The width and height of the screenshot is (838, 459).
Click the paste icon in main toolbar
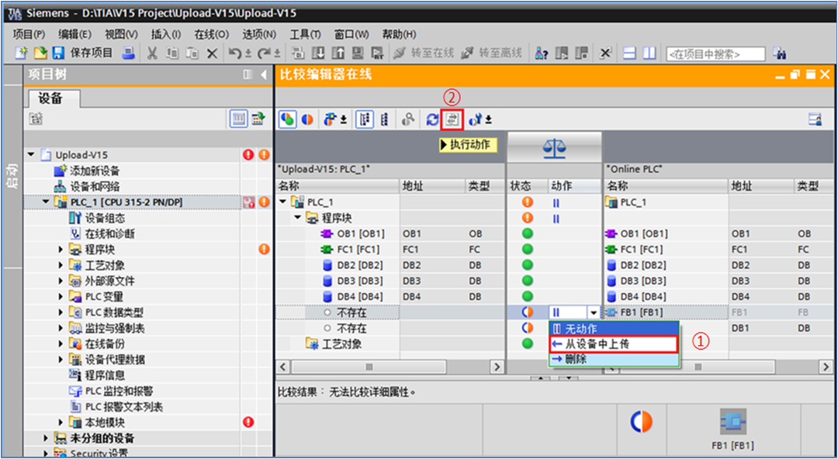pos(192,53)
